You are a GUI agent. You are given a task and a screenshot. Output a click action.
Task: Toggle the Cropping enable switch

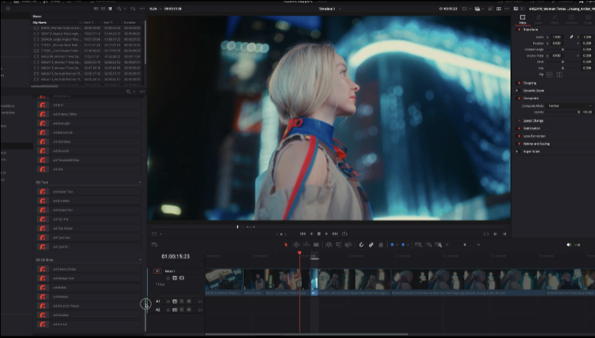(x=519, y=82)
